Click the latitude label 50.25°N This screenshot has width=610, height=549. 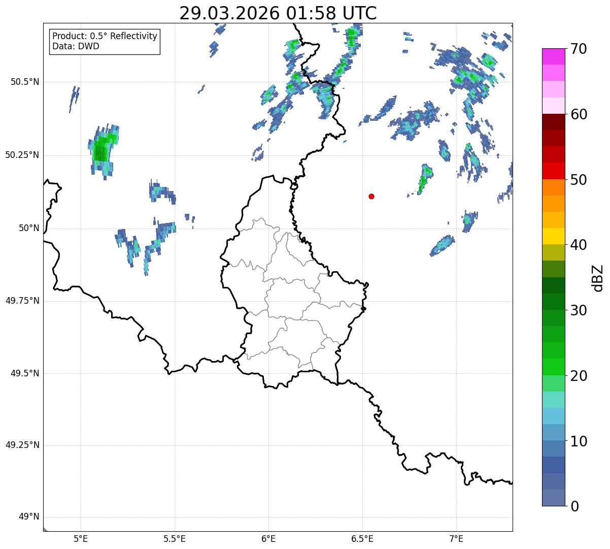tap(22, 155)
